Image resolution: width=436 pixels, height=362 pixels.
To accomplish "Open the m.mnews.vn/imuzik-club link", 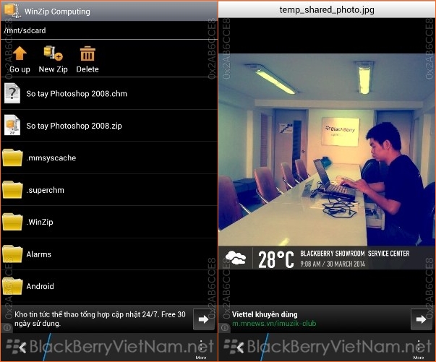I will click(x=274, y=324).
